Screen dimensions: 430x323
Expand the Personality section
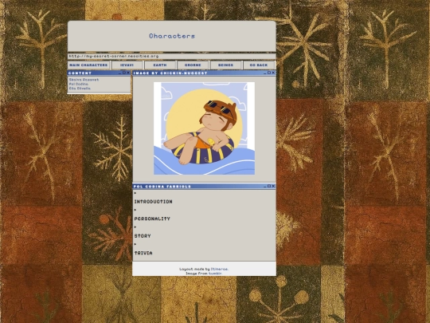[152, 219]
